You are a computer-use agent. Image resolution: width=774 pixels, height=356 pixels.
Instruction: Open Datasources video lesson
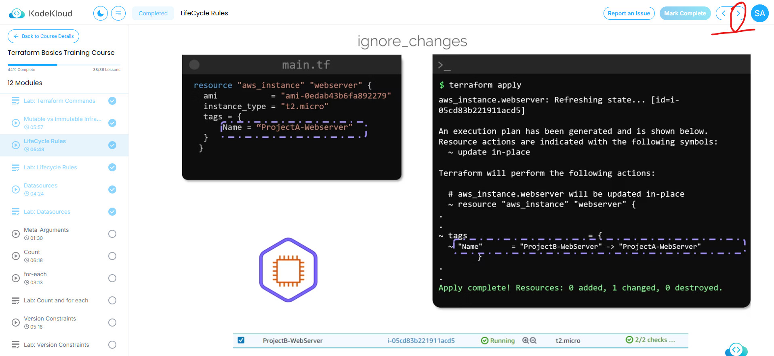click(x=40, y=185)
